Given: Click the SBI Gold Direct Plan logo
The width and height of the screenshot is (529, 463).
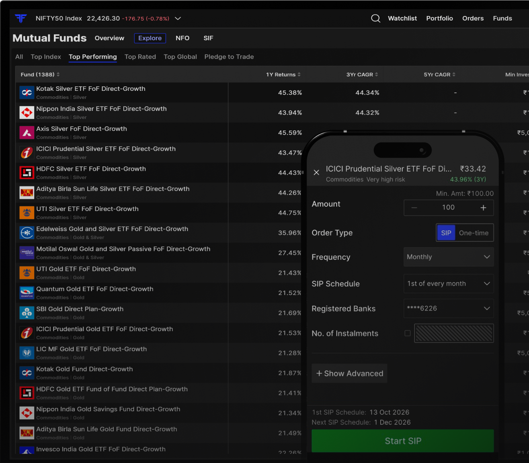Looking at the screenshot, I should pyautogui.click(x=27, y=313).
